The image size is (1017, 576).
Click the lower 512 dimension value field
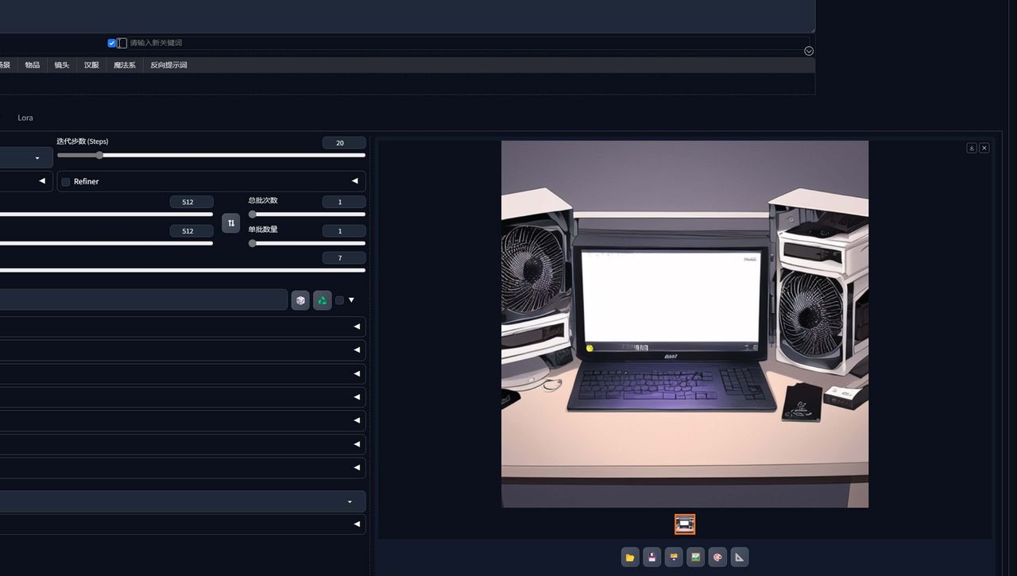click(x=191, y=231)
